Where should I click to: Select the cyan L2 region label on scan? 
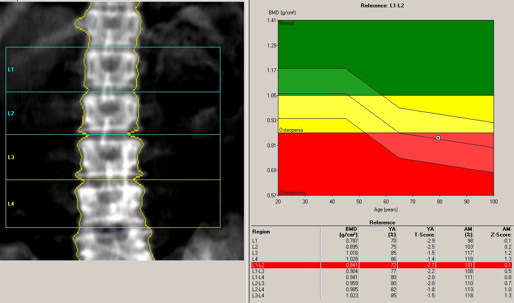[x=11, y=113]
